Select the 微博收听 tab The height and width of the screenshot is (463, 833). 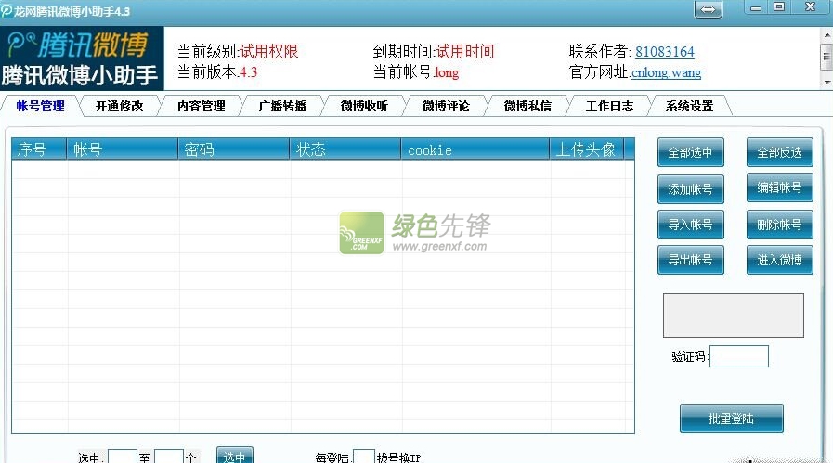pyautogui.click(x=364, y=106)
